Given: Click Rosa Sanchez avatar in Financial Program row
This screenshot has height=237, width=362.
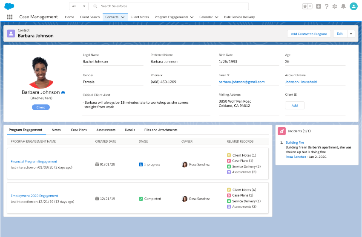Looking at the screenshot, I should click(x=184, y=164).
